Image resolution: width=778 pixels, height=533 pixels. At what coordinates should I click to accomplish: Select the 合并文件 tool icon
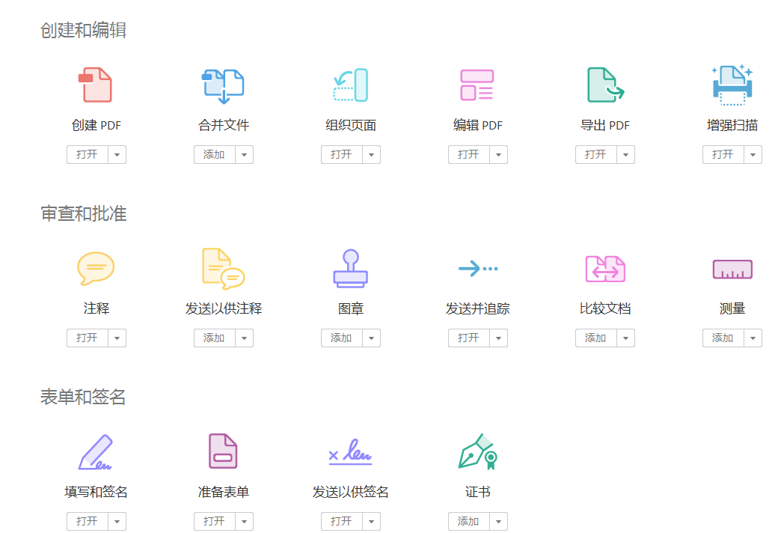pyautogui.click(x=223, y=84)
